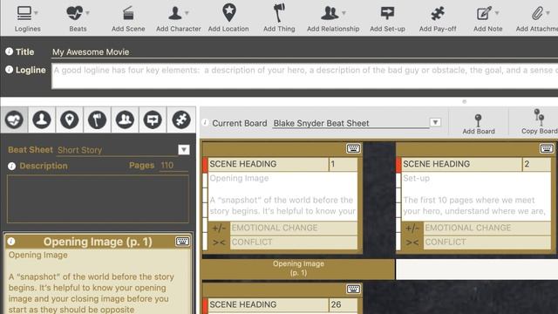Switch to Relationships tab in sidebar
Viewport: 558px width, 314px height.
125,119
